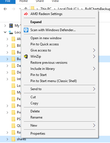Click the Da folder icon
This screenshot has width=110, height=143.
click(x=13, y=66)
